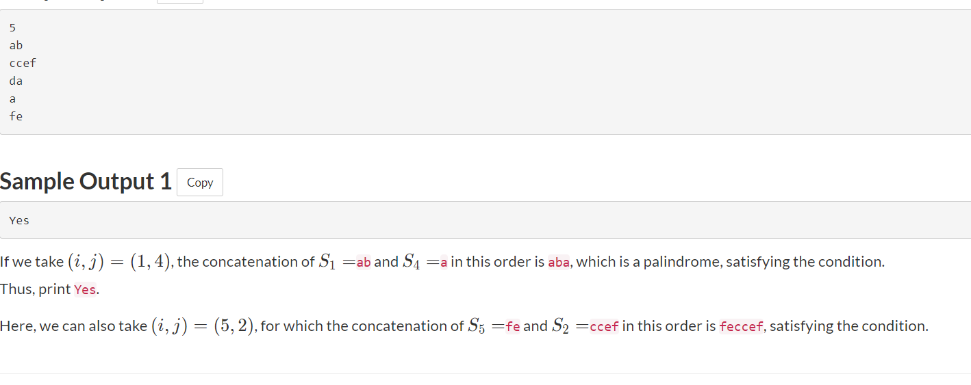Click the partially visible Copy button at top
The width and height of the screenshot is (971, 385).
pos(180,1)
